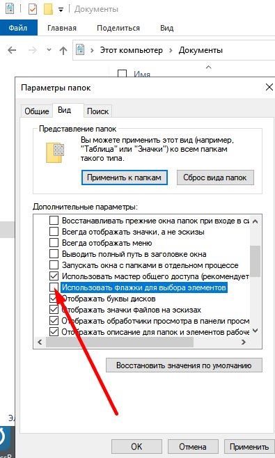Uncheck Отображать значки файлов на эскизах
Image resolution: width=275 pixels, height=458 pixels.
click(x=54, y=309)
